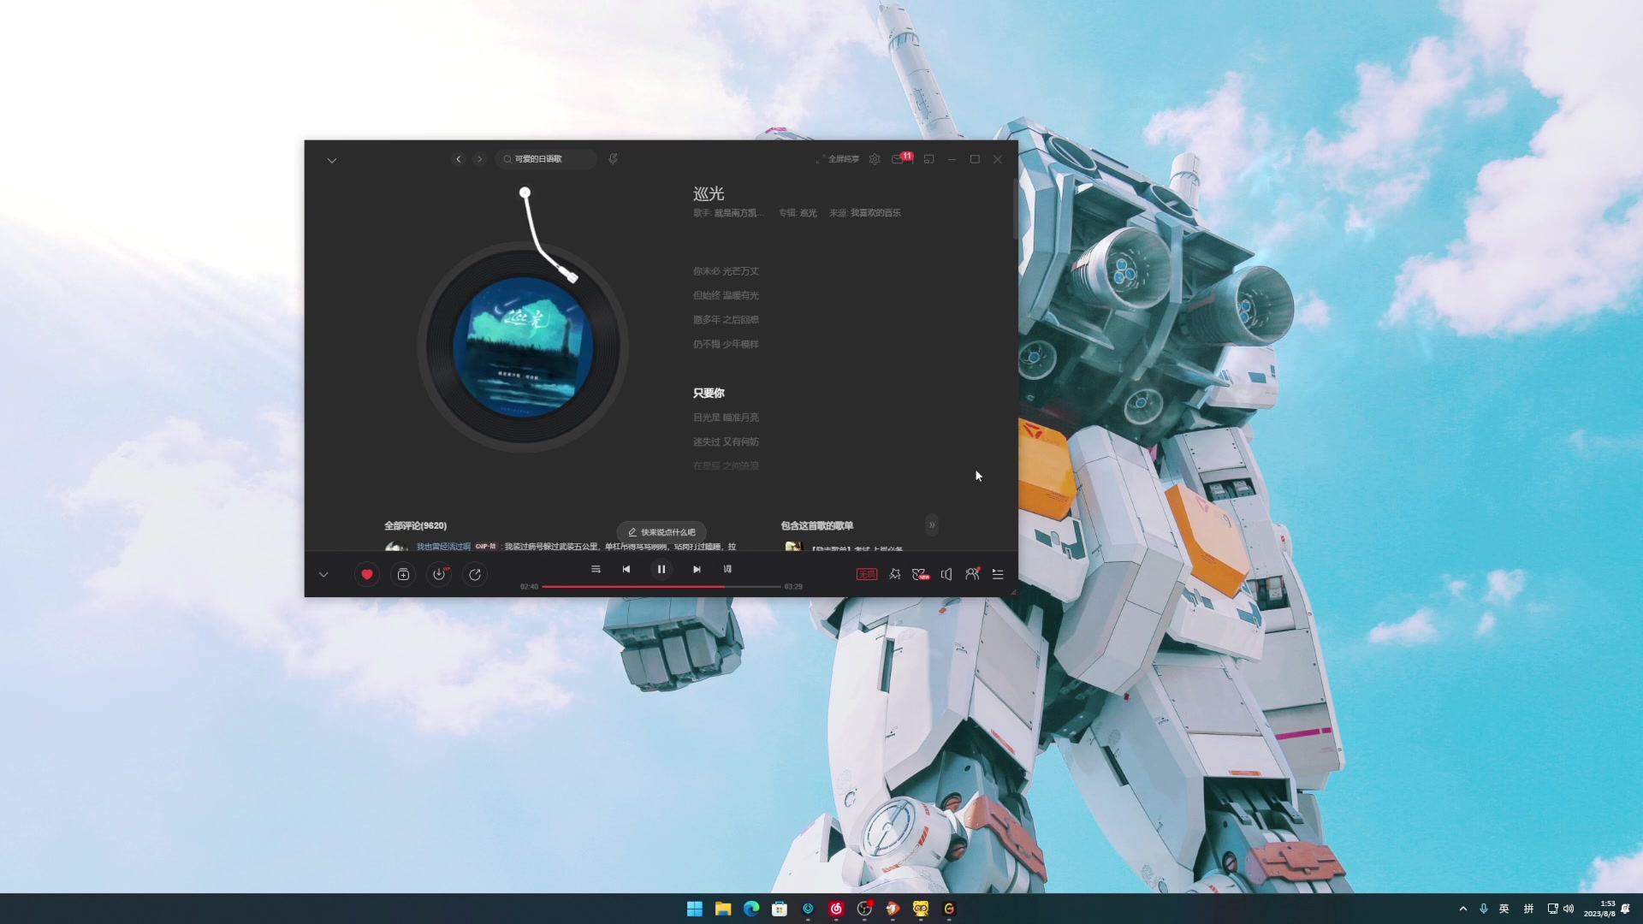Collapse song detail with top-left chevron
Viewport: 1643px width, 924px height.
coord(332,160)
